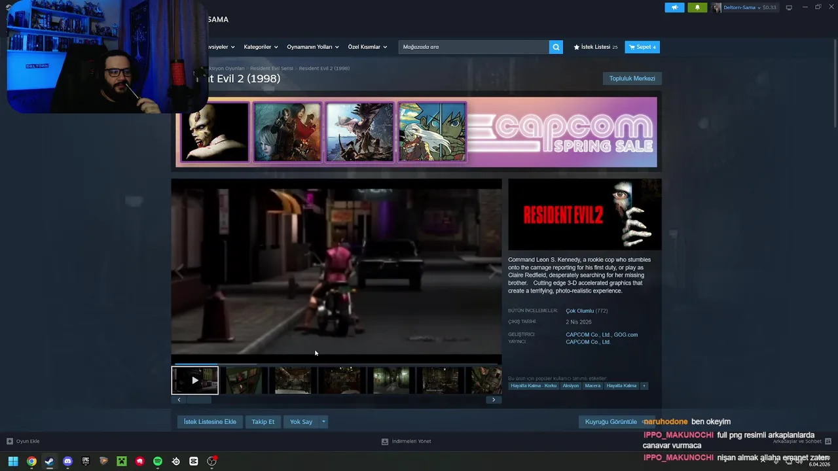Open Topluluk Merkezi community hub
Screen dimensions: 838x471
632,78
